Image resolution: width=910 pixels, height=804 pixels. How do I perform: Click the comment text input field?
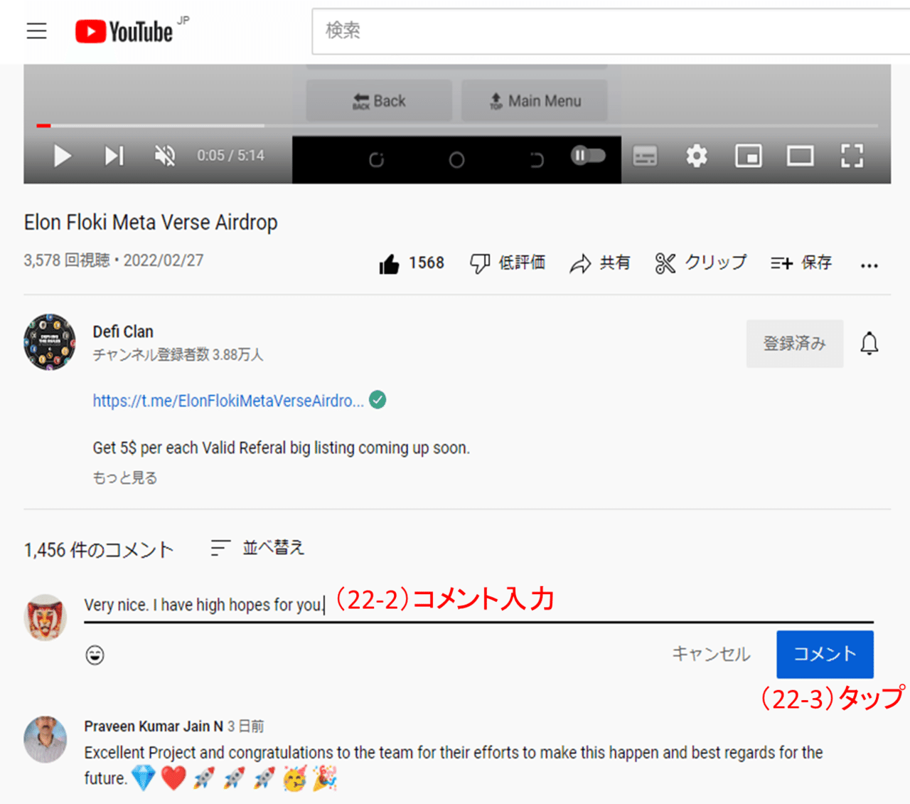[x=478, y=606]
